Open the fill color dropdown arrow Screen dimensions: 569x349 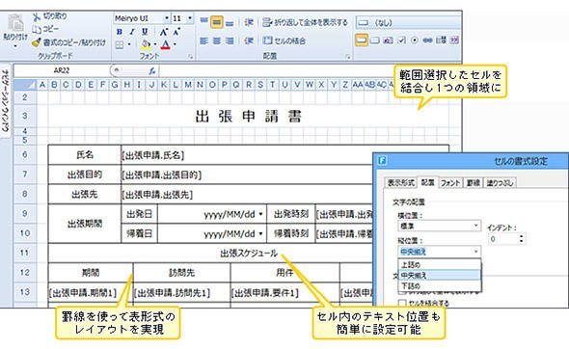tap(155, 45)
